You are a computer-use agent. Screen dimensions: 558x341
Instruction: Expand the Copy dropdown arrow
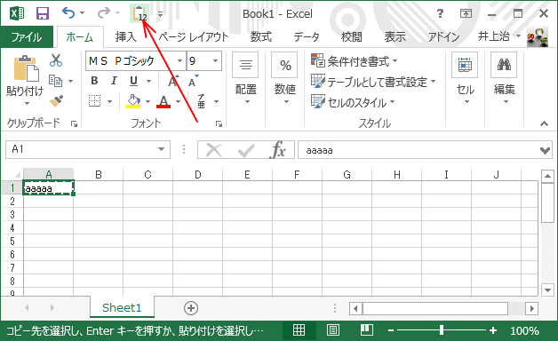[x=70, y=81]
